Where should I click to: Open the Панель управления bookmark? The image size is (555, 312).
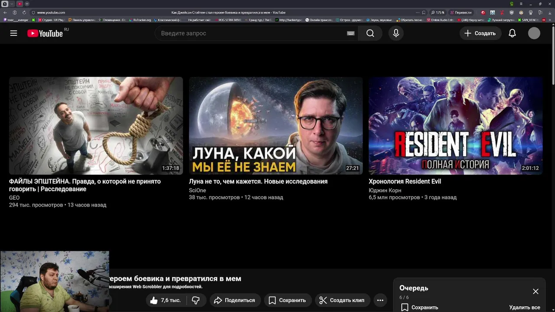[82, 20]
